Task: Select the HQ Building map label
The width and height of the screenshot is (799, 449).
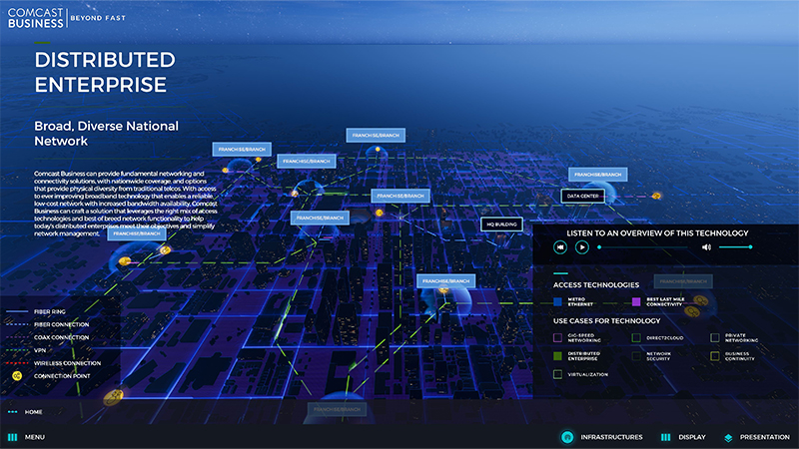Action: click(501, 224)
